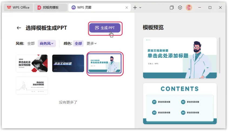Click the CONTENTS slide in template preview
Screen dimensions: 229x132
coord(180,104)
